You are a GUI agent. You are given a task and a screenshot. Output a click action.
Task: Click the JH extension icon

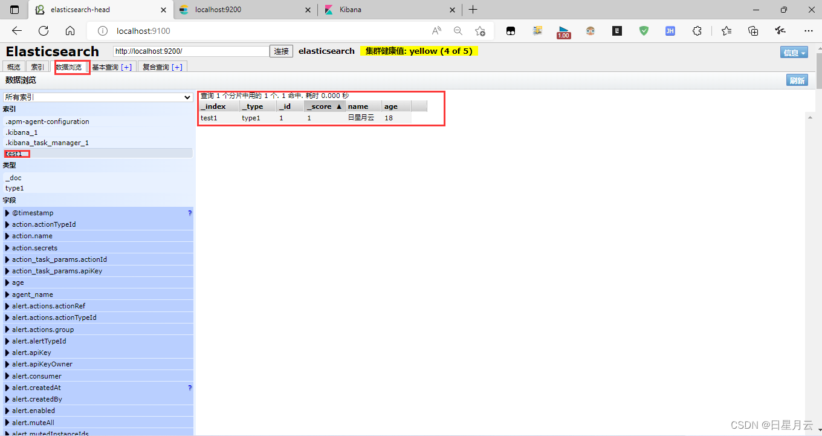[x=670, y=31]
